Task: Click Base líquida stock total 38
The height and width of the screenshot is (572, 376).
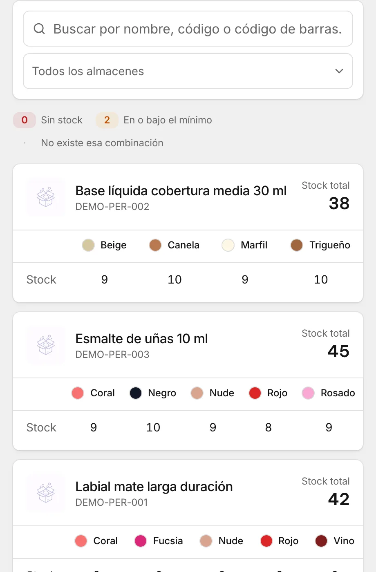Action: coord(339,203)
